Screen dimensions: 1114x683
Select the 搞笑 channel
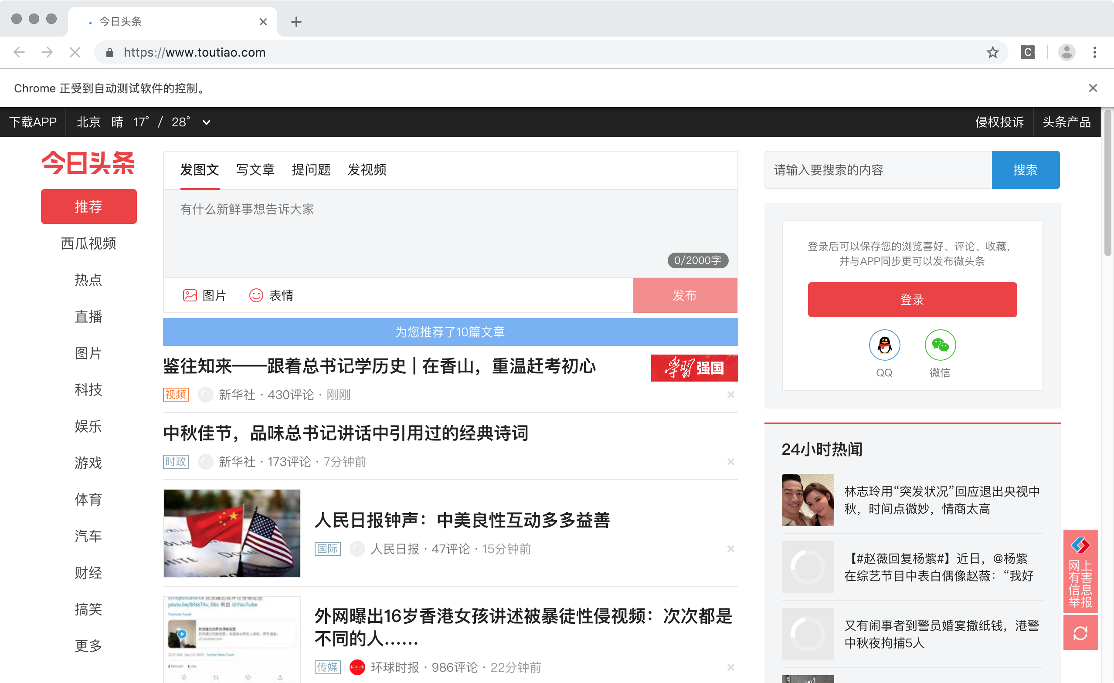pyautogui.click(x=88, y=609)
